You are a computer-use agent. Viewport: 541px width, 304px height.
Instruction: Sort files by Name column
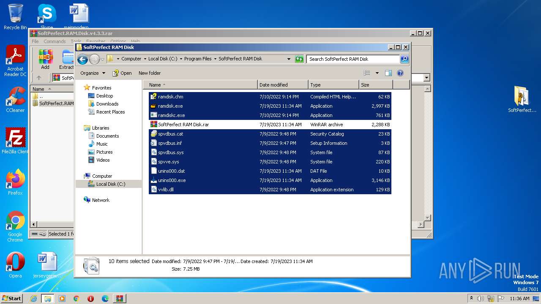200,85
